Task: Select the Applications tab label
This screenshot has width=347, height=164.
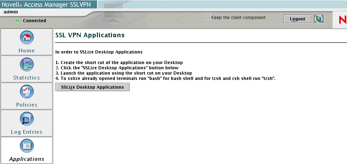Action: (27, 159)
